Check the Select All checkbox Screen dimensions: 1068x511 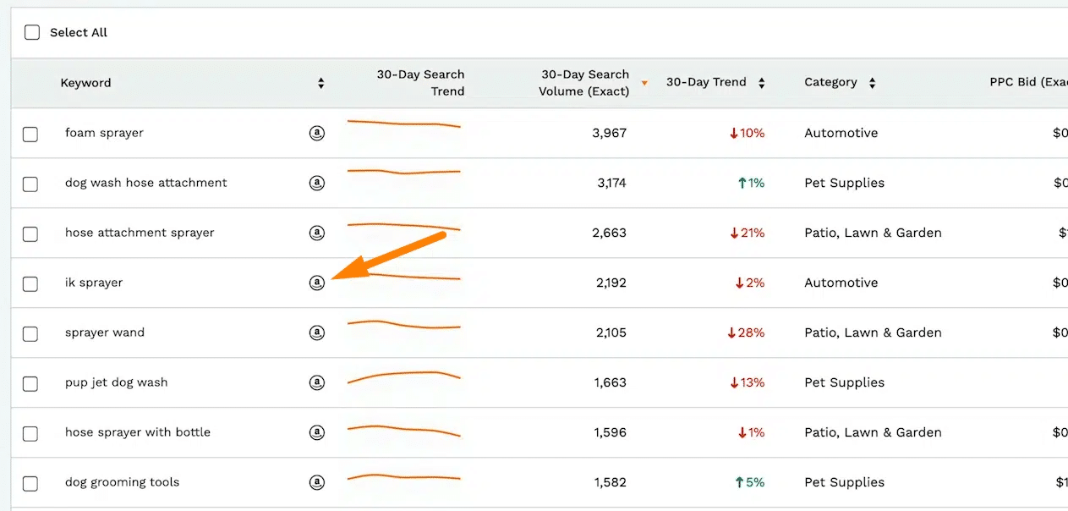(x=32, y=32)
